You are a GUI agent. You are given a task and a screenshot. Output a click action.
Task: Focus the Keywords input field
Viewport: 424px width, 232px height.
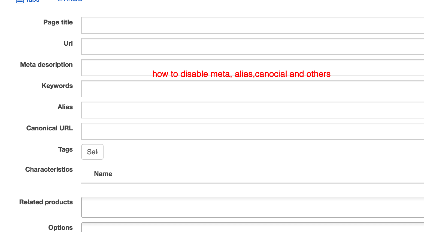coord(252,89)
